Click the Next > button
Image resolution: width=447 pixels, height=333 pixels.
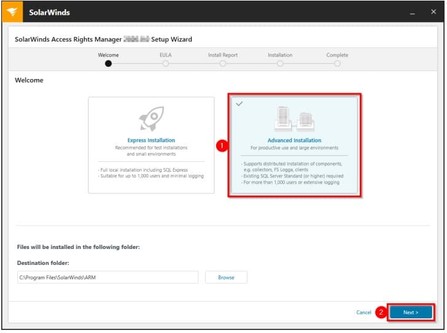point(411,312)
